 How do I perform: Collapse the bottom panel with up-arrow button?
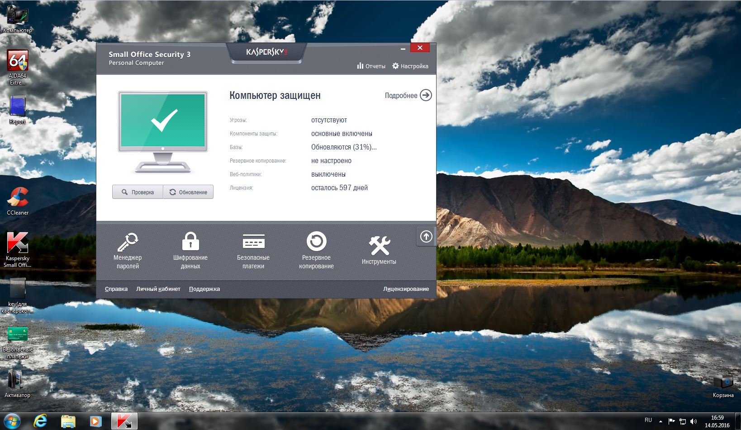426,237
